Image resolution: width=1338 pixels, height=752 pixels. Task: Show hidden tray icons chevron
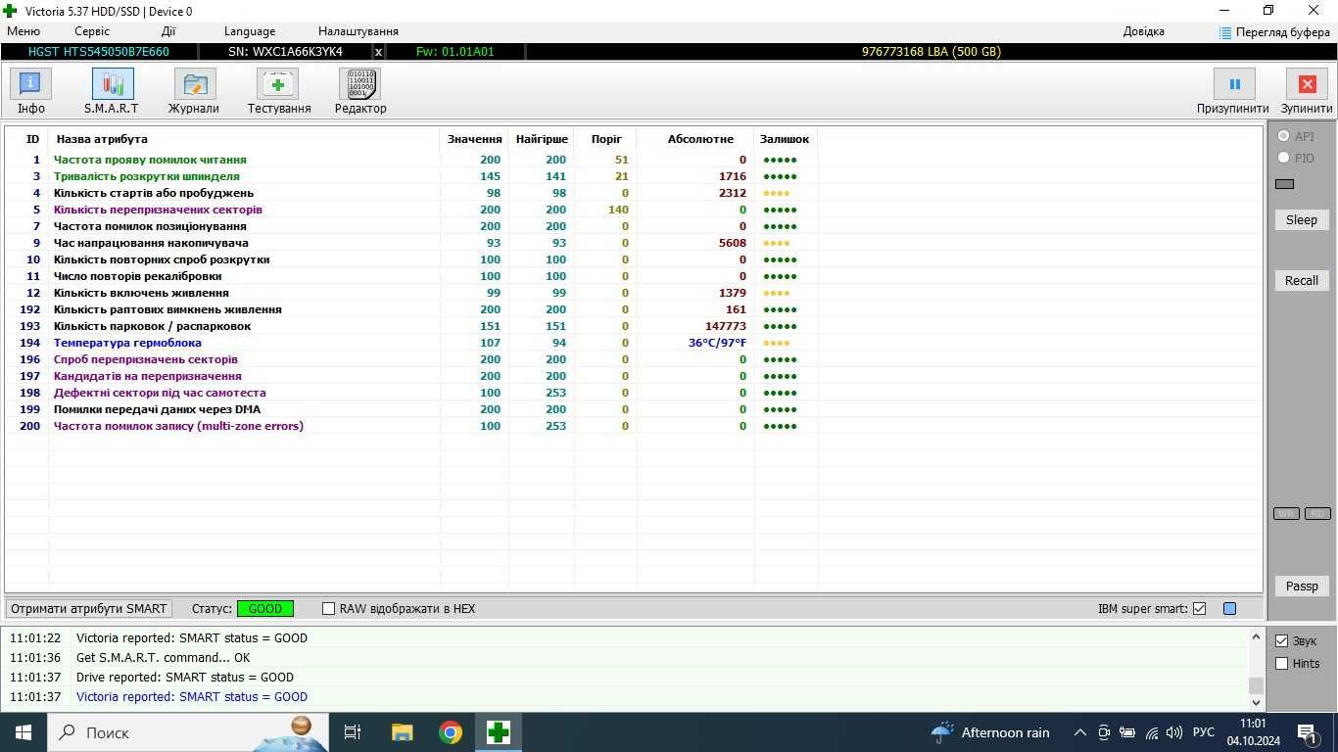pos(1080,732)
